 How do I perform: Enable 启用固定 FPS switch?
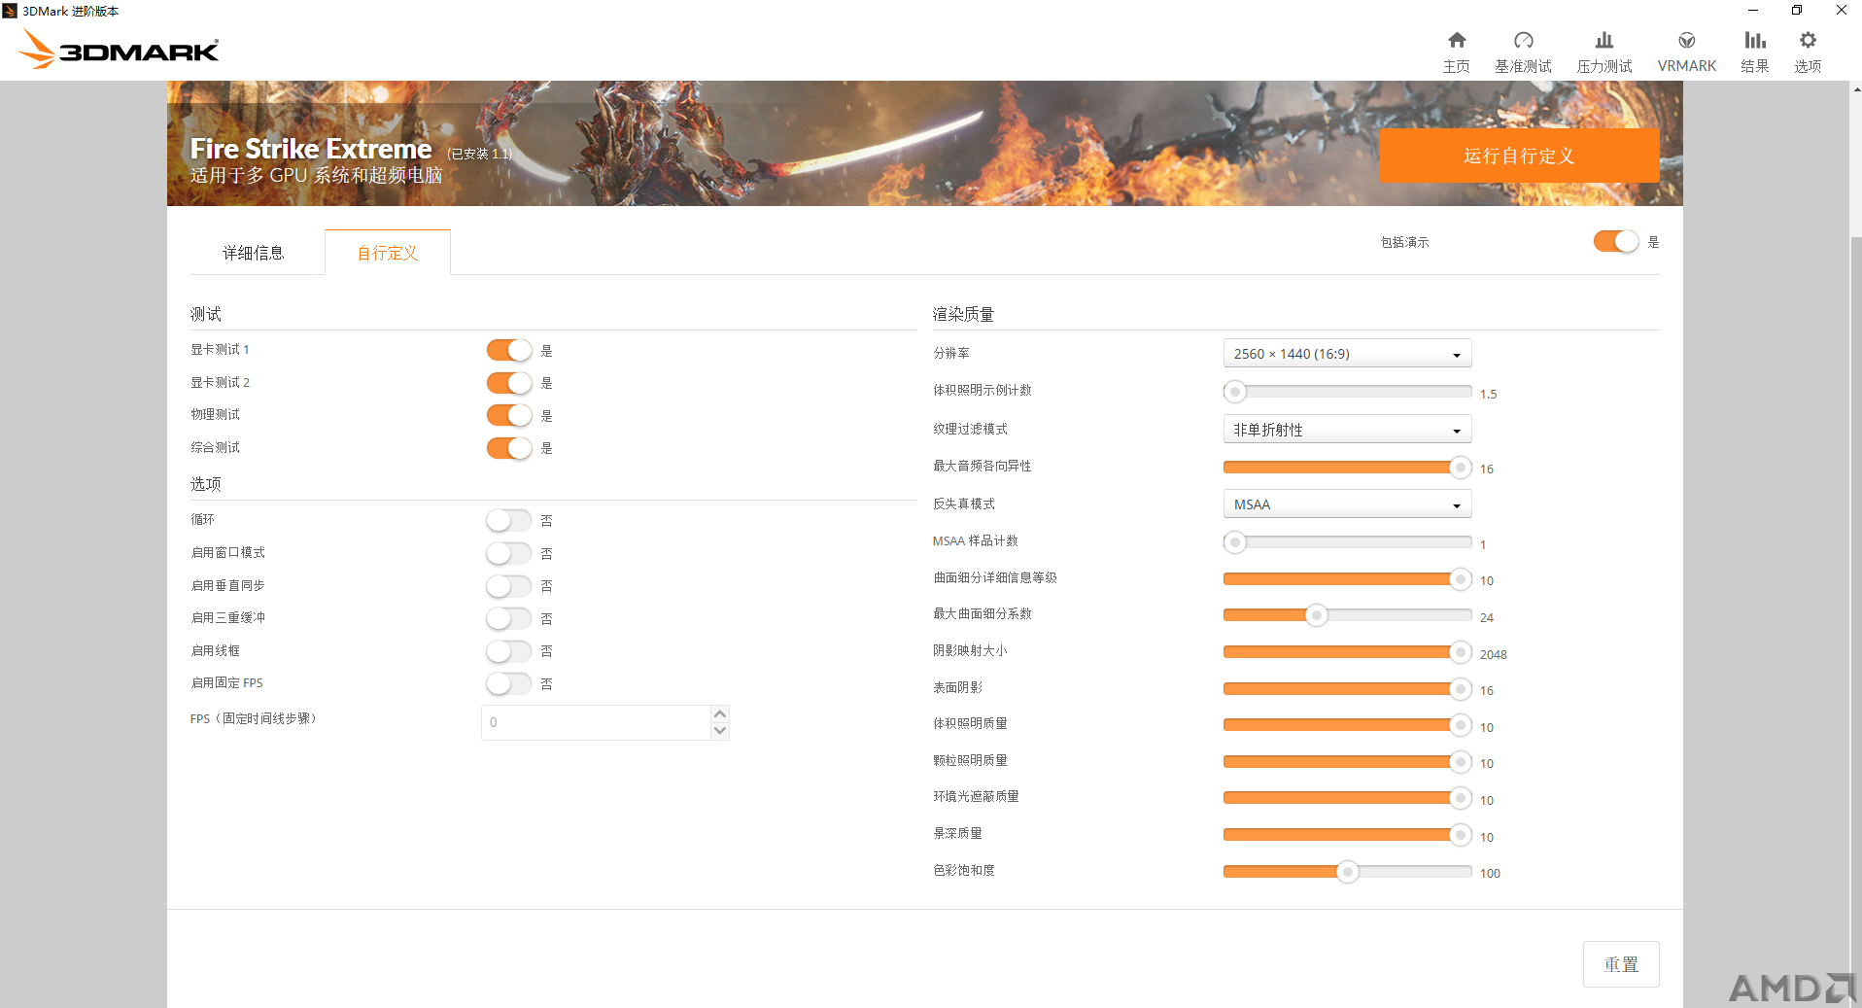click(509, 683)
